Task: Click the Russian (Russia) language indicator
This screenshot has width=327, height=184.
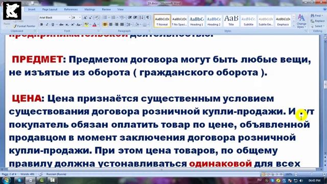Action: 56,174
